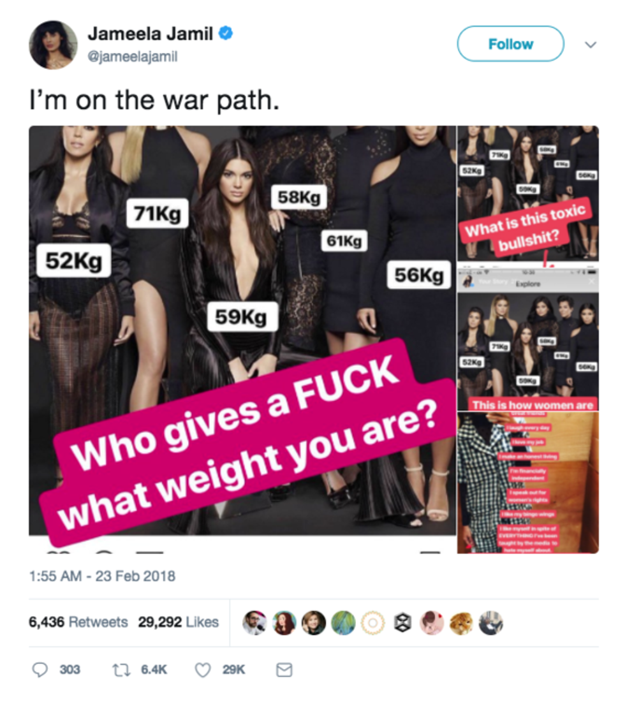Open the Jameela Jamil display name
The image size is (625, 704).
tap(151, 34)
